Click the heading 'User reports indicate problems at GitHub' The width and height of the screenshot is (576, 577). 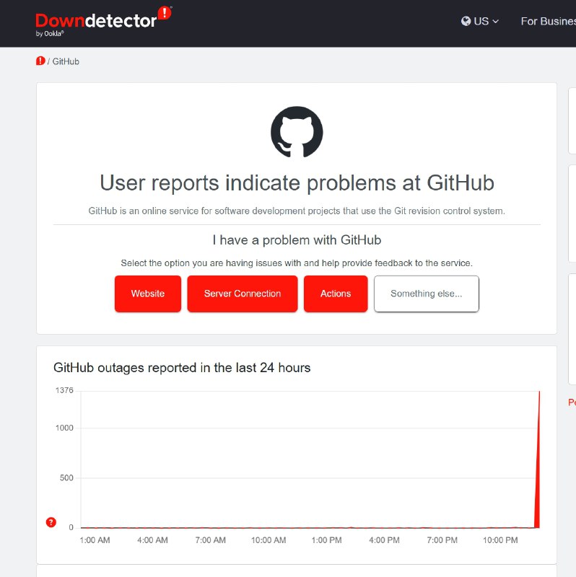297,183
